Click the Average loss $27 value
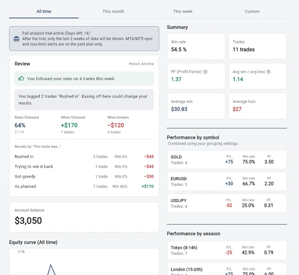The height and width of the screenshot is (275, 299). pos(237,109)
